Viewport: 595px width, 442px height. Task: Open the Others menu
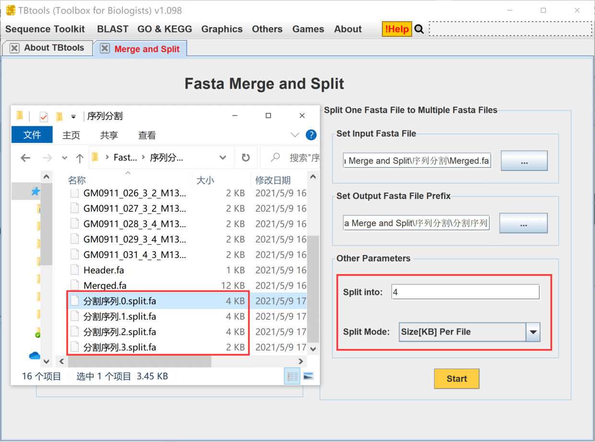(267, 29)
